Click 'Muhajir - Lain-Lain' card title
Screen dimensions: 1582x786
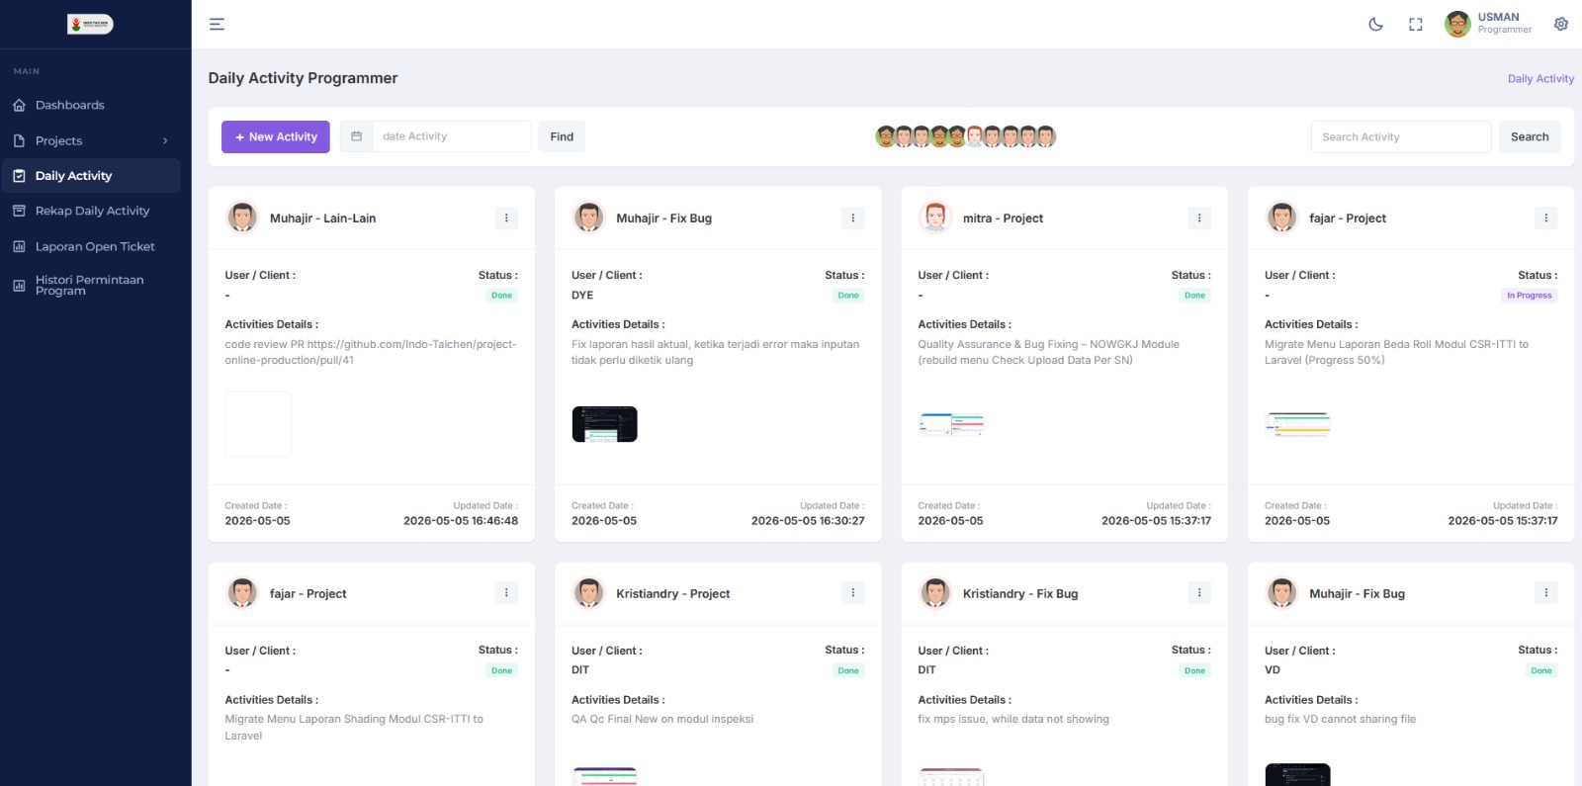click(322, 218)
